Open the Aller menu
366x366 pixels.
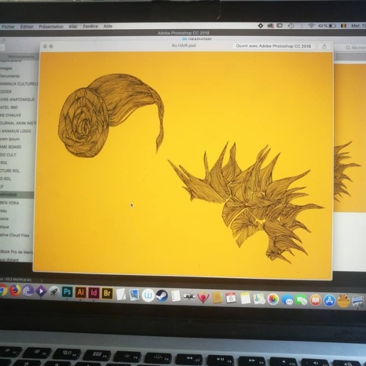point(73,26)
